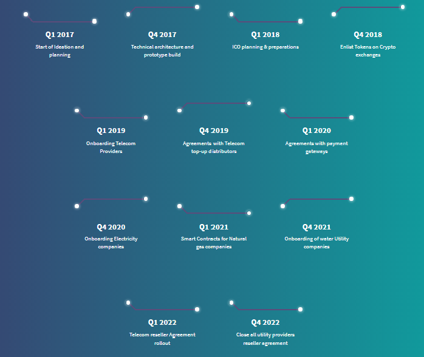Viewport: 424px width, 357px height.
Task: Click the Q1 2019 milestone heading
Action: tap(111, 131)
